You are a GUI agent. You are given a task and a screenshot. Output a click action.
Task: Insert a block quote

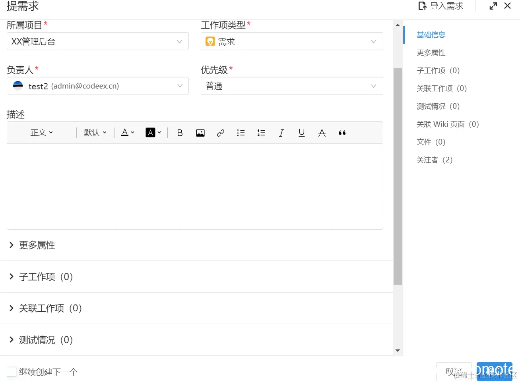342,133
